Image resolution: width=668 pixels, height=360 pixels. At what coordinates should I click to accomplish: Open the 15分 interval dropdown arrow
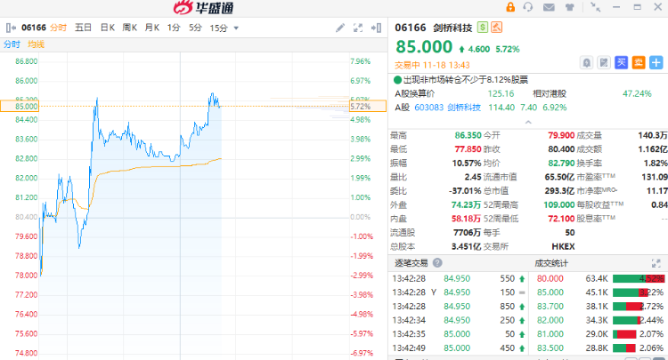point(236,28)
